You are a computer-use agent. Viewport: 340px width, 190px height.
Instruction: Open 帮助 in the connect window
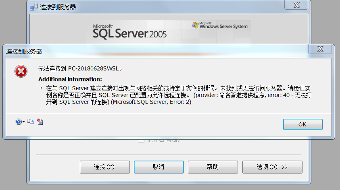click(213, 167)
